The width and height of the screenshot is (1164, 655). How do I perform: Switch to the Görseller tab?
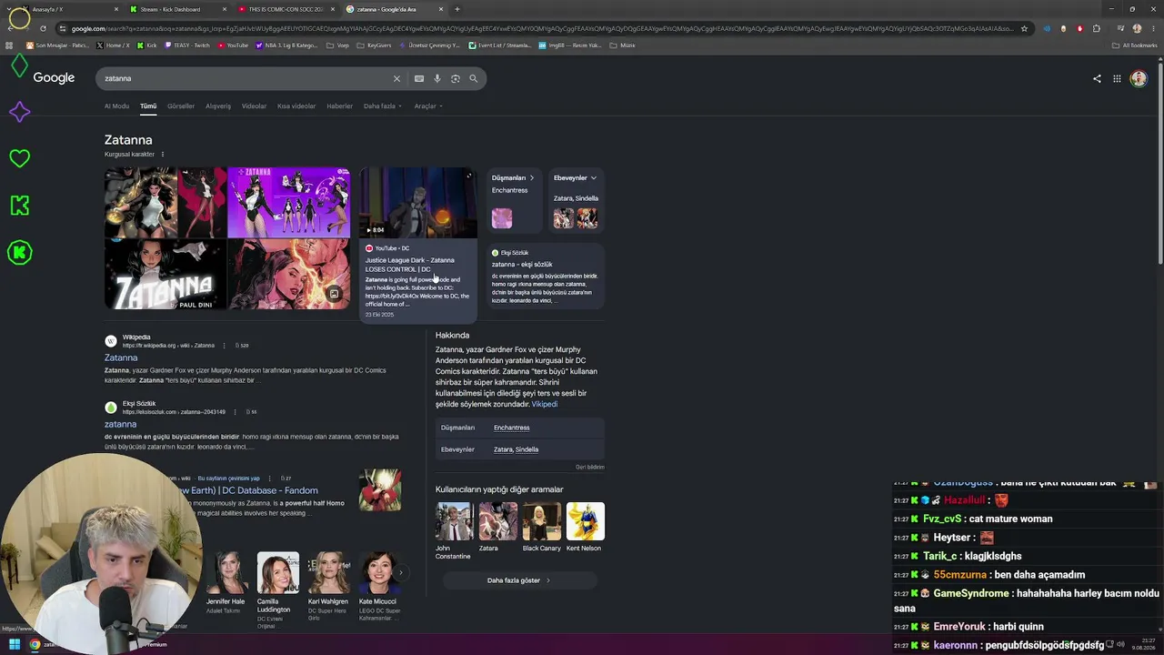[181, 106]
